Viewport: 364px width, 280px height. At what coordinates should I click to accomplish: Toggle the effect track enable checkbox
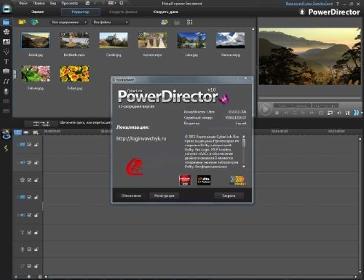pos(29,180)
